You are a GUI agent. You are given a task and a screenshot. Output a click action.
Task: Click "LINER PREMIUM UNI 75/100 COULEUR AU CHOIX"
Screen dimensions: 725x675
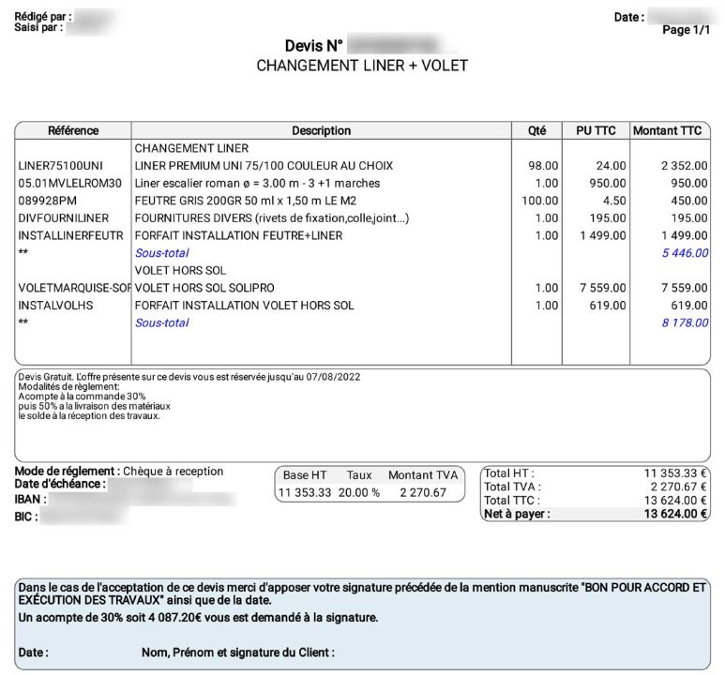click(264, 166)
